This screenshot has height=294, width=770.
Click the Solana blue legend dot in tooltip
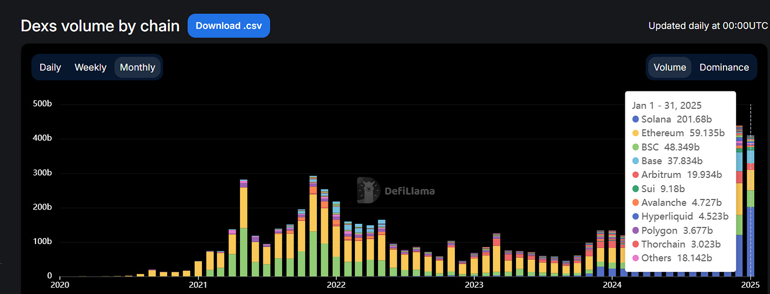[x=635, y=119]
